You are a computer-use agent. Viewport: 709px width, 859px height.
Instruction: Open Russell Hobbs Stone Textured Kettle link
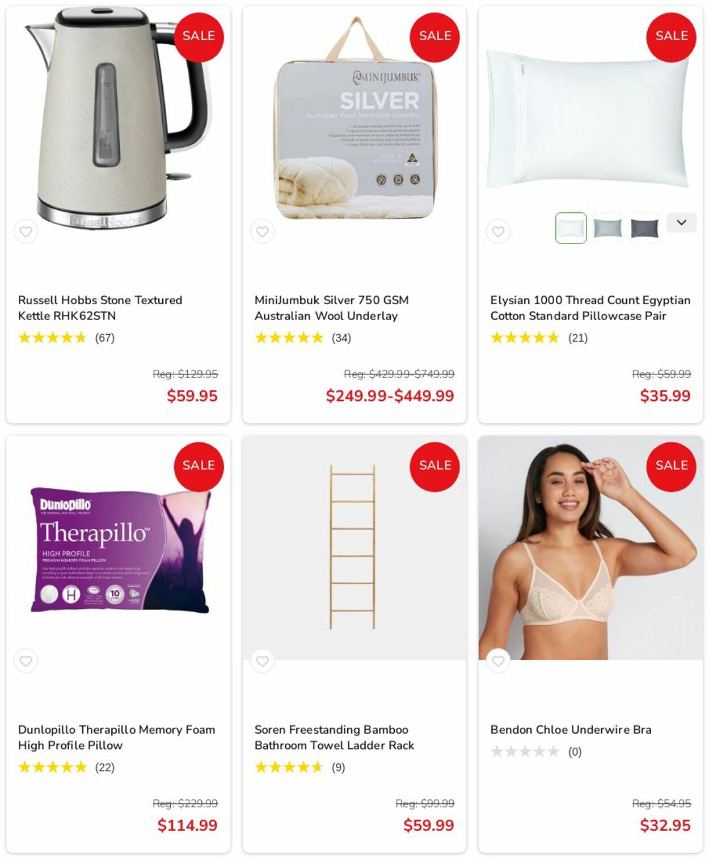point(100,308)
